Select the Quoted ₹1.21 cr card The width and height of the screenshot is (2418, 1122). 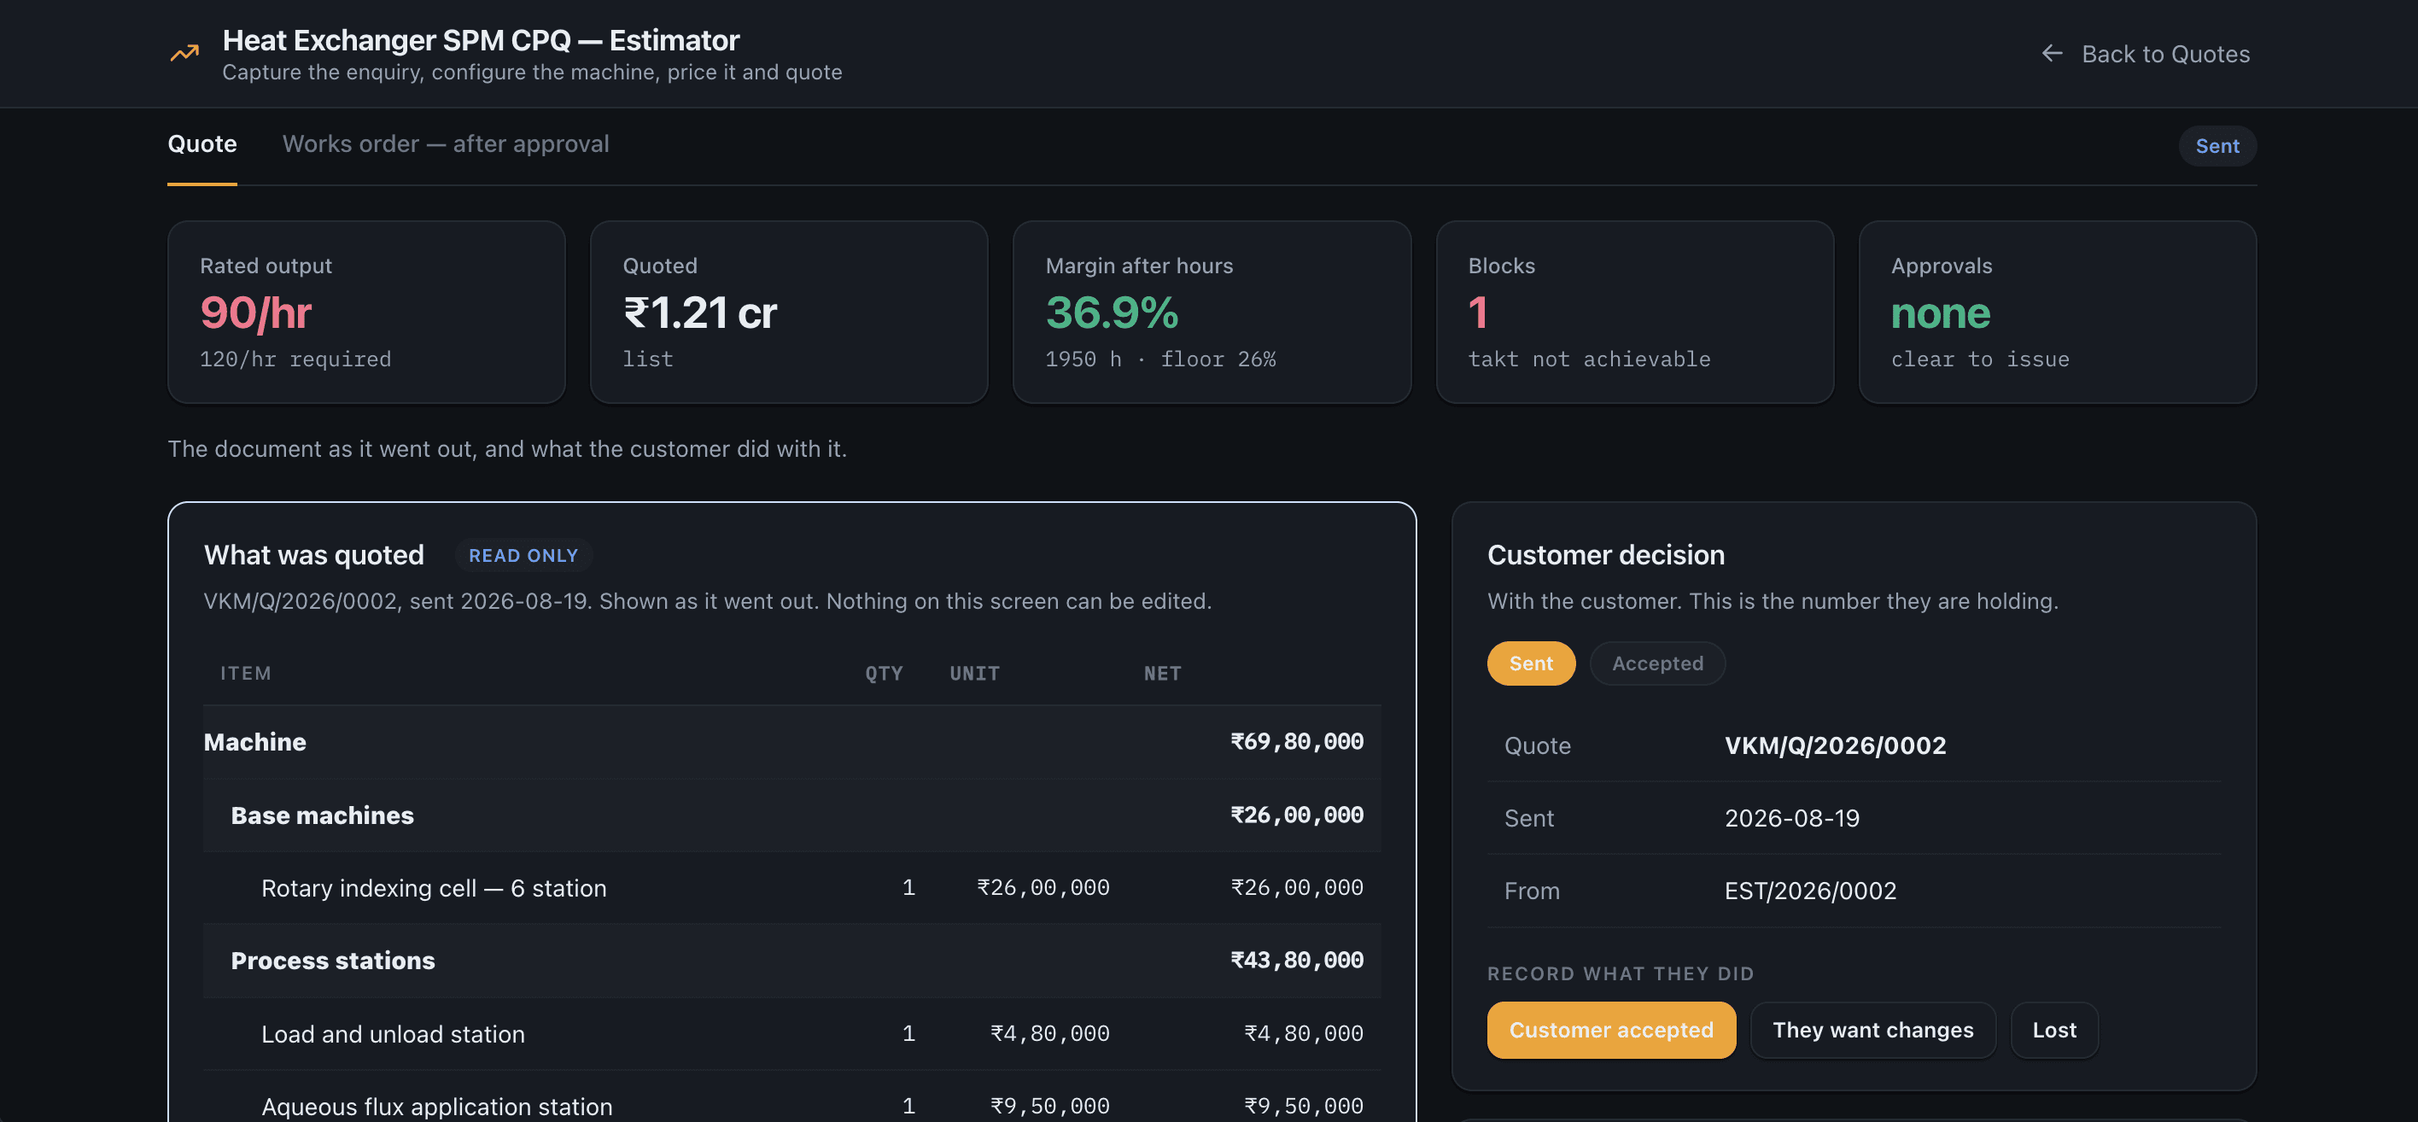(788, 312)
